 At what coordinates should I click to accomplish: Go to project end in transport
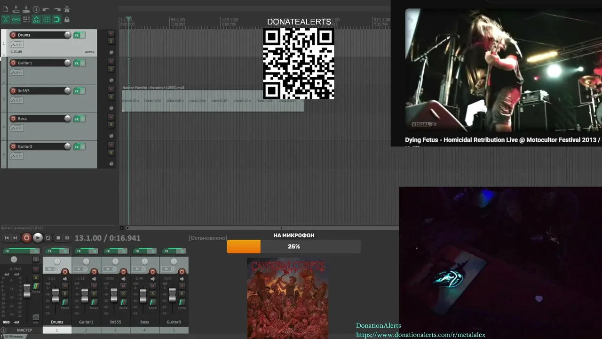click(15, 238)
